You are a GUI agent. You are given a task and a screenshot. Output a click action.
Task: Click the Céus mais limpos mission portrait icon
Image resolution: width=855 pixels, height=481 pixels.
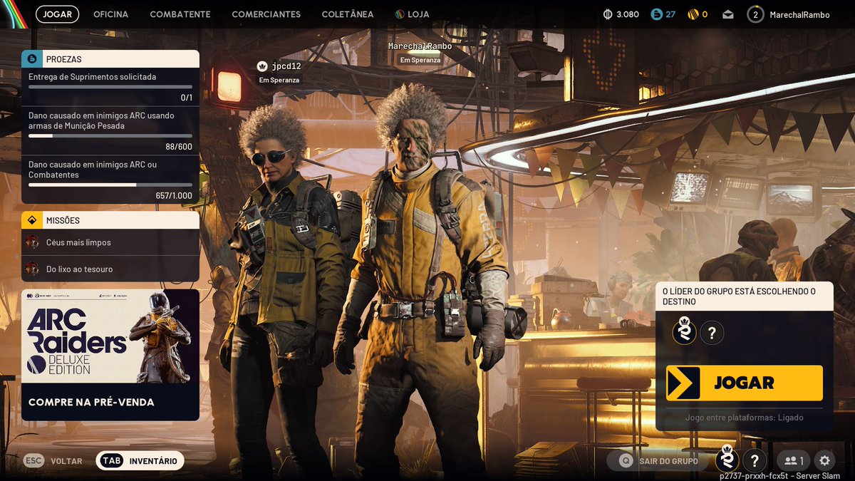pos(32,242)
